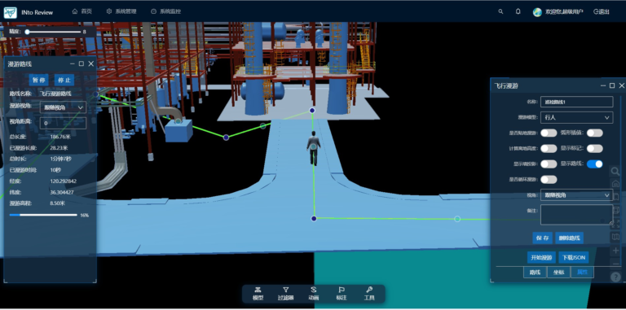Toggle the 显示墙投影 switch

tap(549, 164)
